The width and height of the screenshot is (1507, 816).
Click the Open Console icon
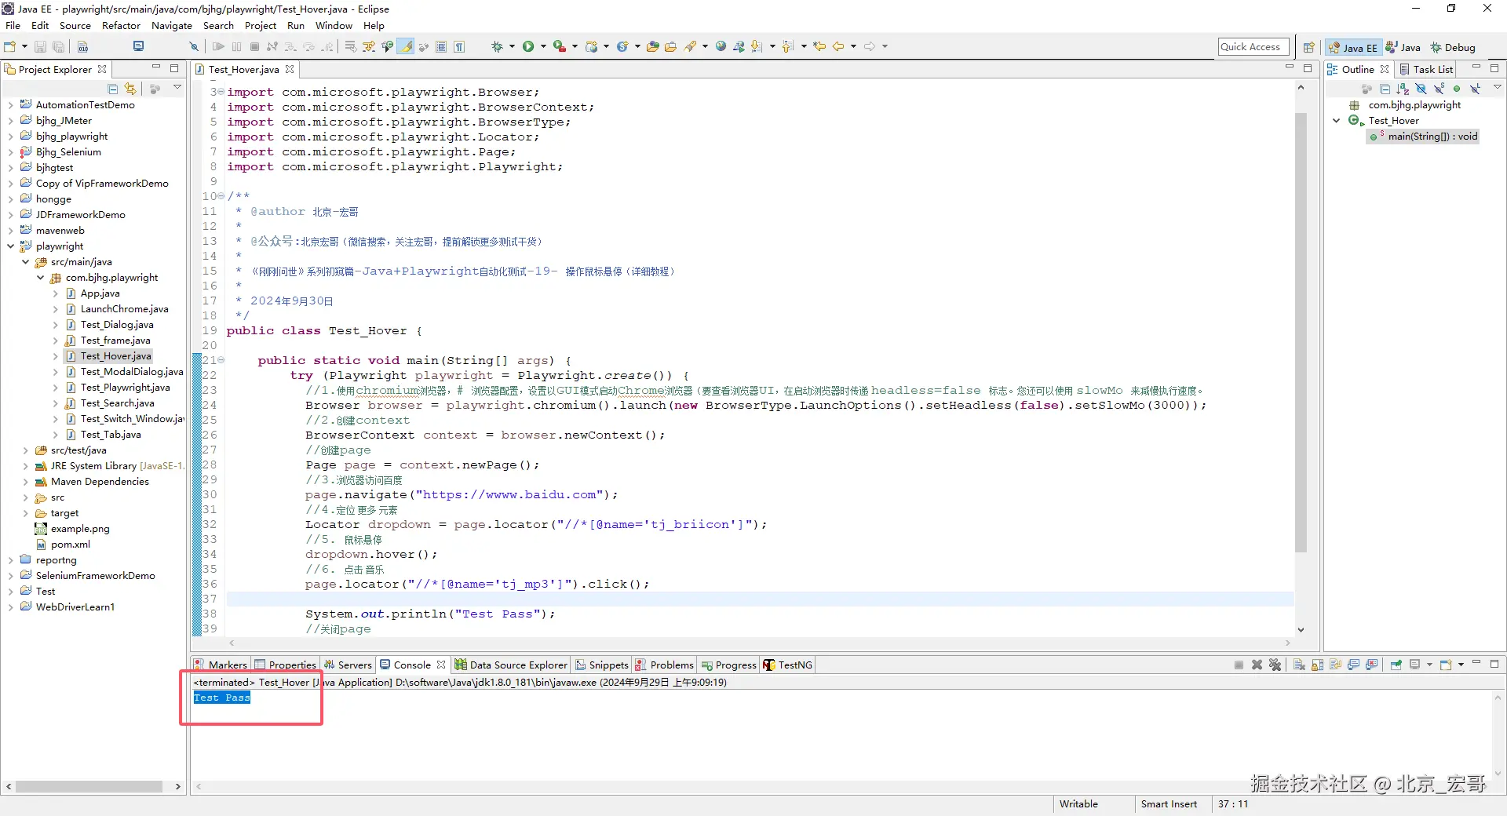1446,665
